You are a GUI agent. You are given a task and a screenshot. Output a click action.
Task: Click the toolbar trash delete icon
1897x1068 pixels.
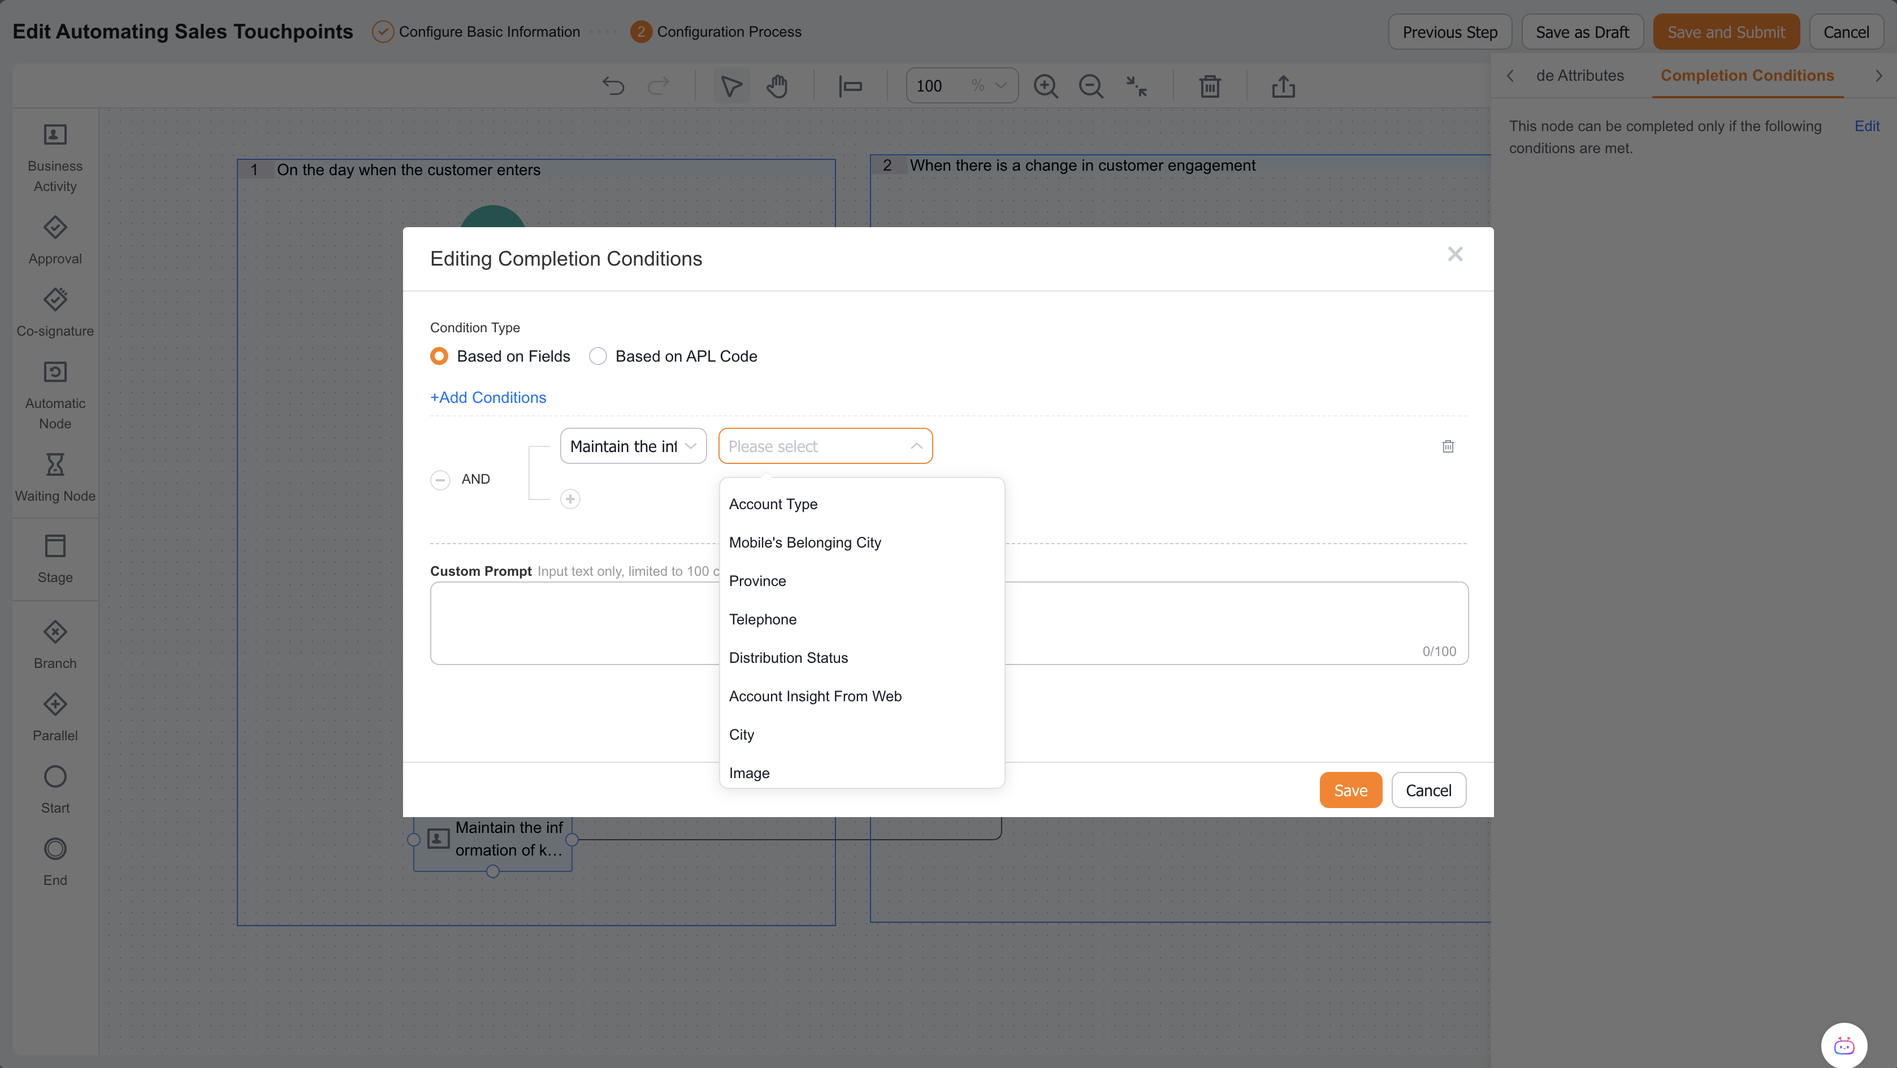click(1210, 86)
